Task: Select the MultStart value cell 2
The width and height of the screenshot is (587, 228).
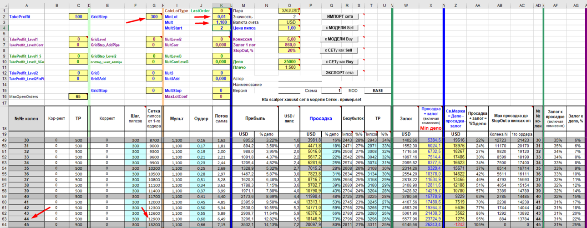Action: pyautogui.click(x=221, y=28)
